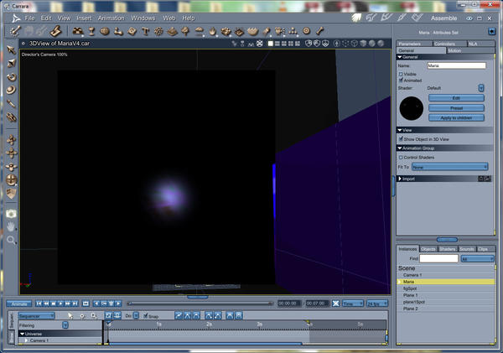
Task: Expand the Import section
Action: pyautogui.click(x=399, y=178)
